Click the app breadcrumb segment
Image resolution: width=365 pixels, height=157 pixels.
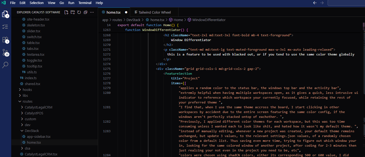coord(105,20)
